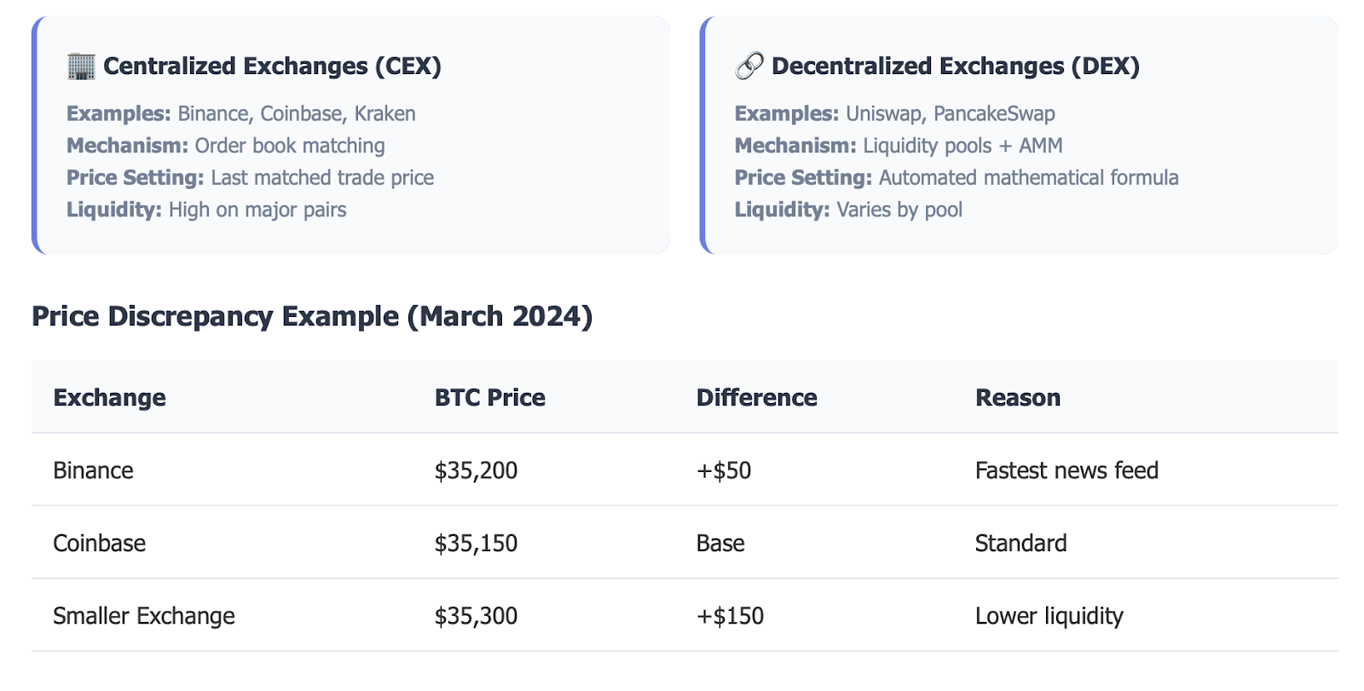Click the Liquidity pools + AMM text
This screenshot has height=691, width=1364.
962,146
